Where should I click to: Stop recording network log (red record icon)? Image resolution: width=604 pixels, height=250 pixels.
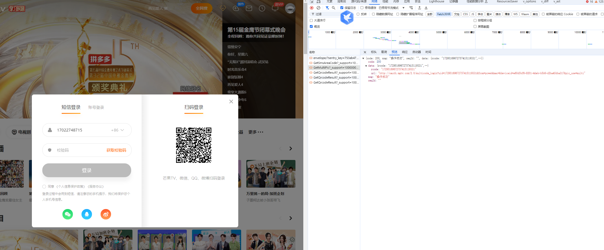pos(312,8)
